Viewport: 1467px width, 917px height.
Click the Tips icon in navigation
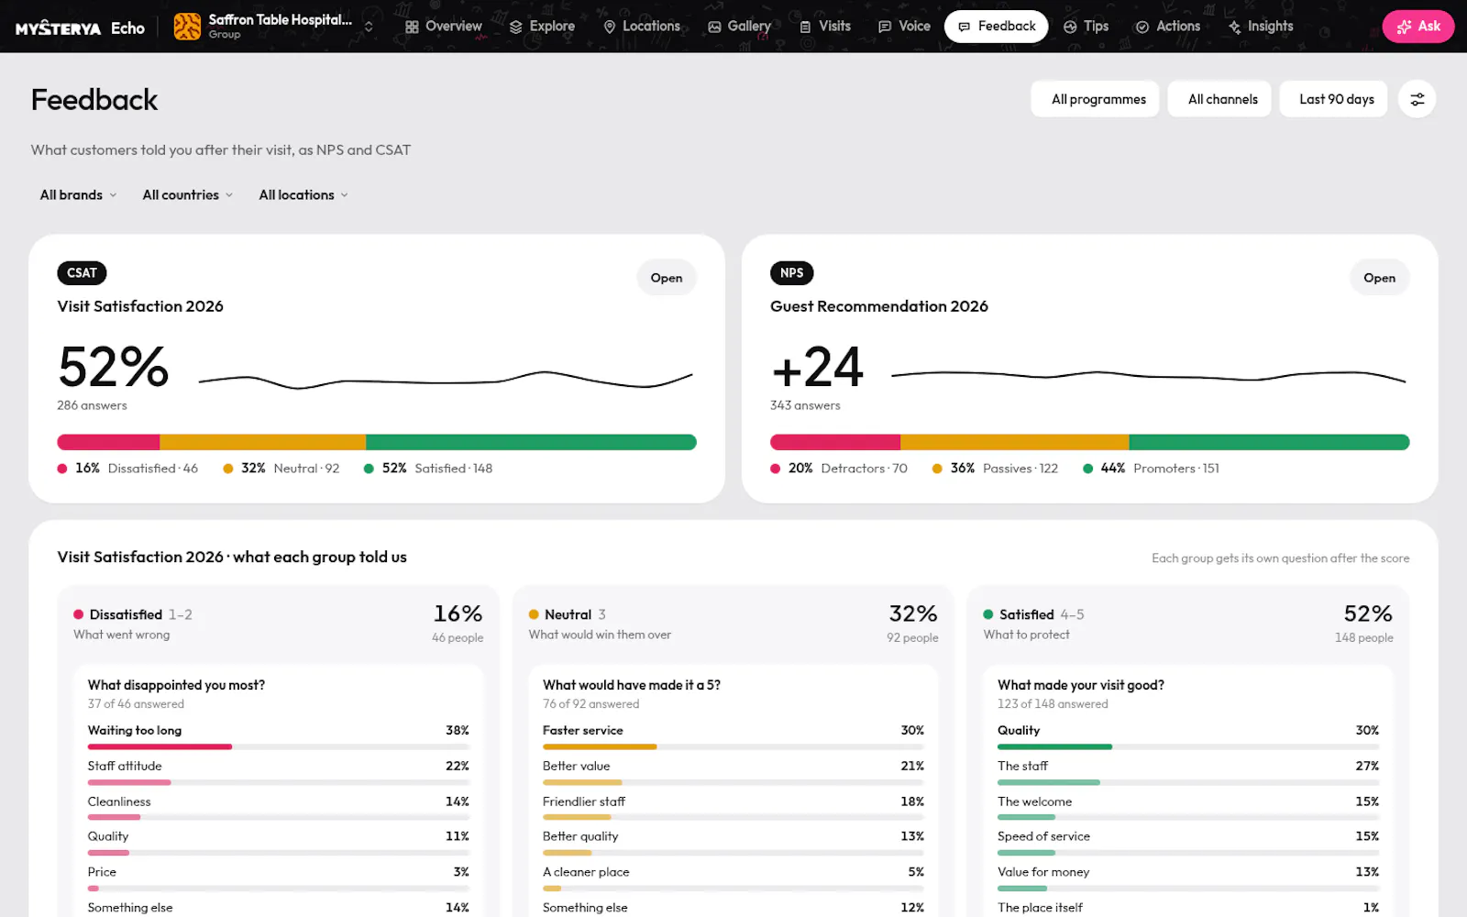pos(1070,27)
